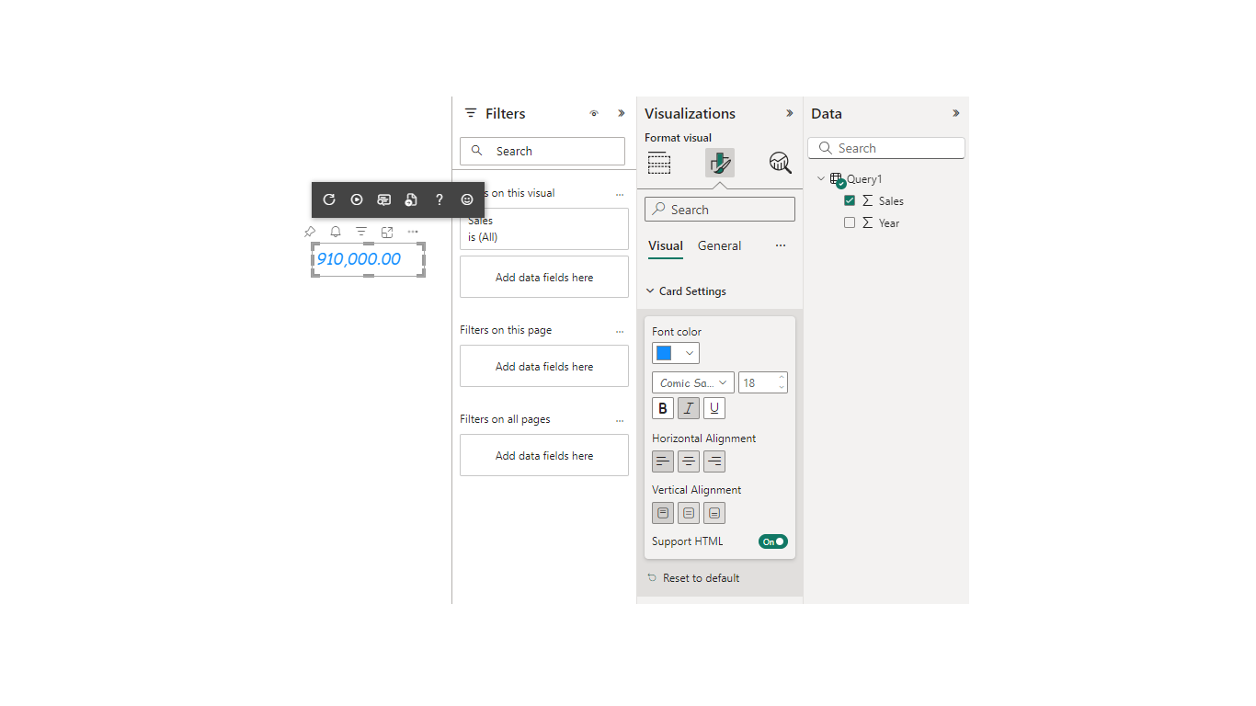Select the Sales field label
The height and width of the screenshot is (706, 1256).
[x=891, y=200]
